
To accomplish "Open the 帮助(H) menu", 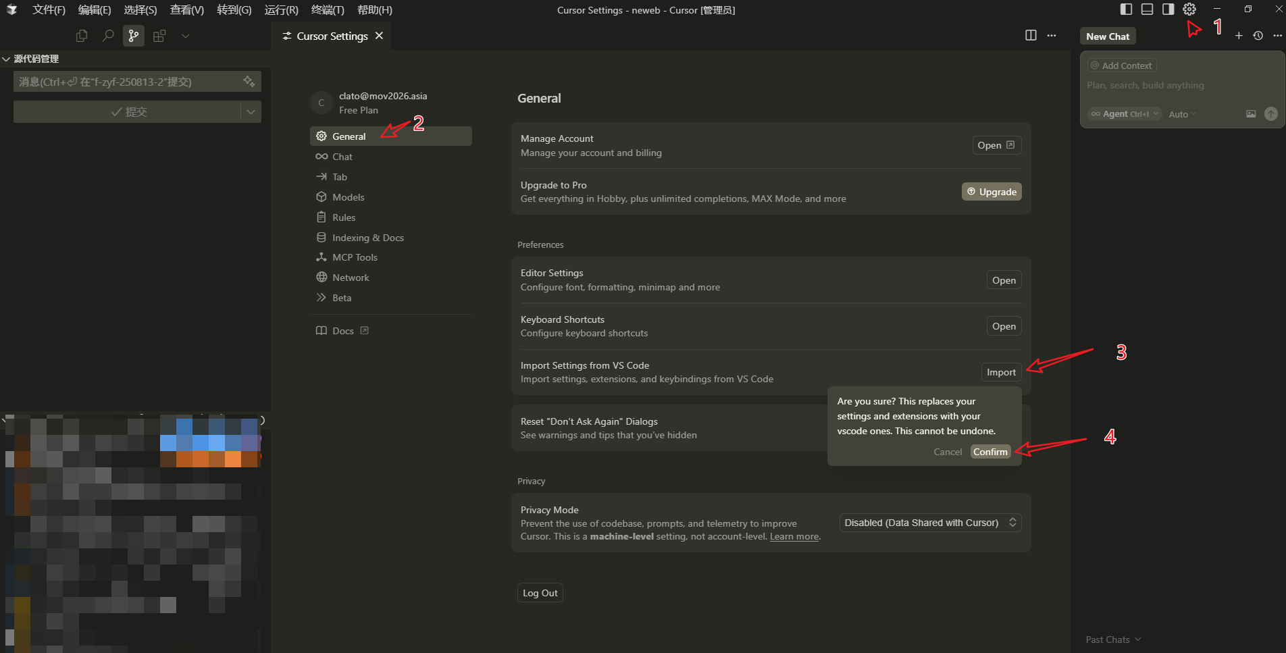I will [374, 10].
